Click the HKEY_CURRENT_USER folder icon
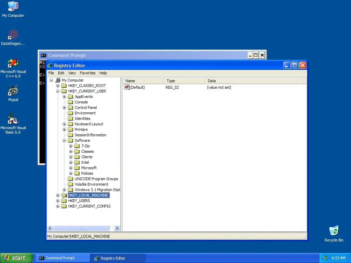This screenshot has width=351, height=263. (64, 91)
